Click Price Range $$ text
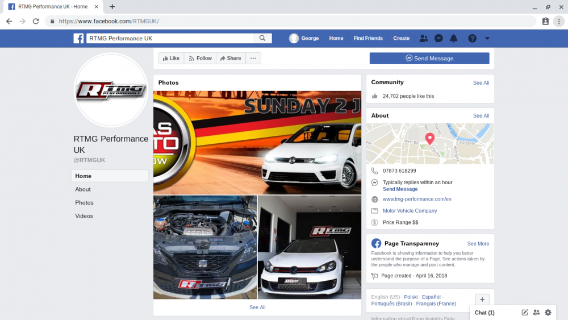The height and width of the screenshot is (320, 568). tap(400, 222)
